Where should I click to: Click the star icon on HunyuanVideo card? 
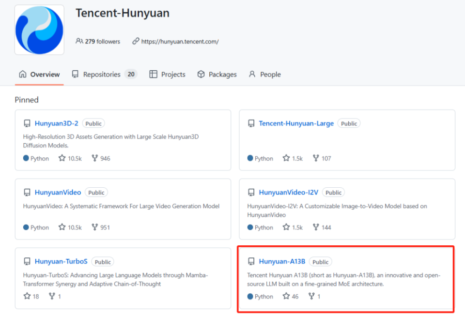[62, 227]
